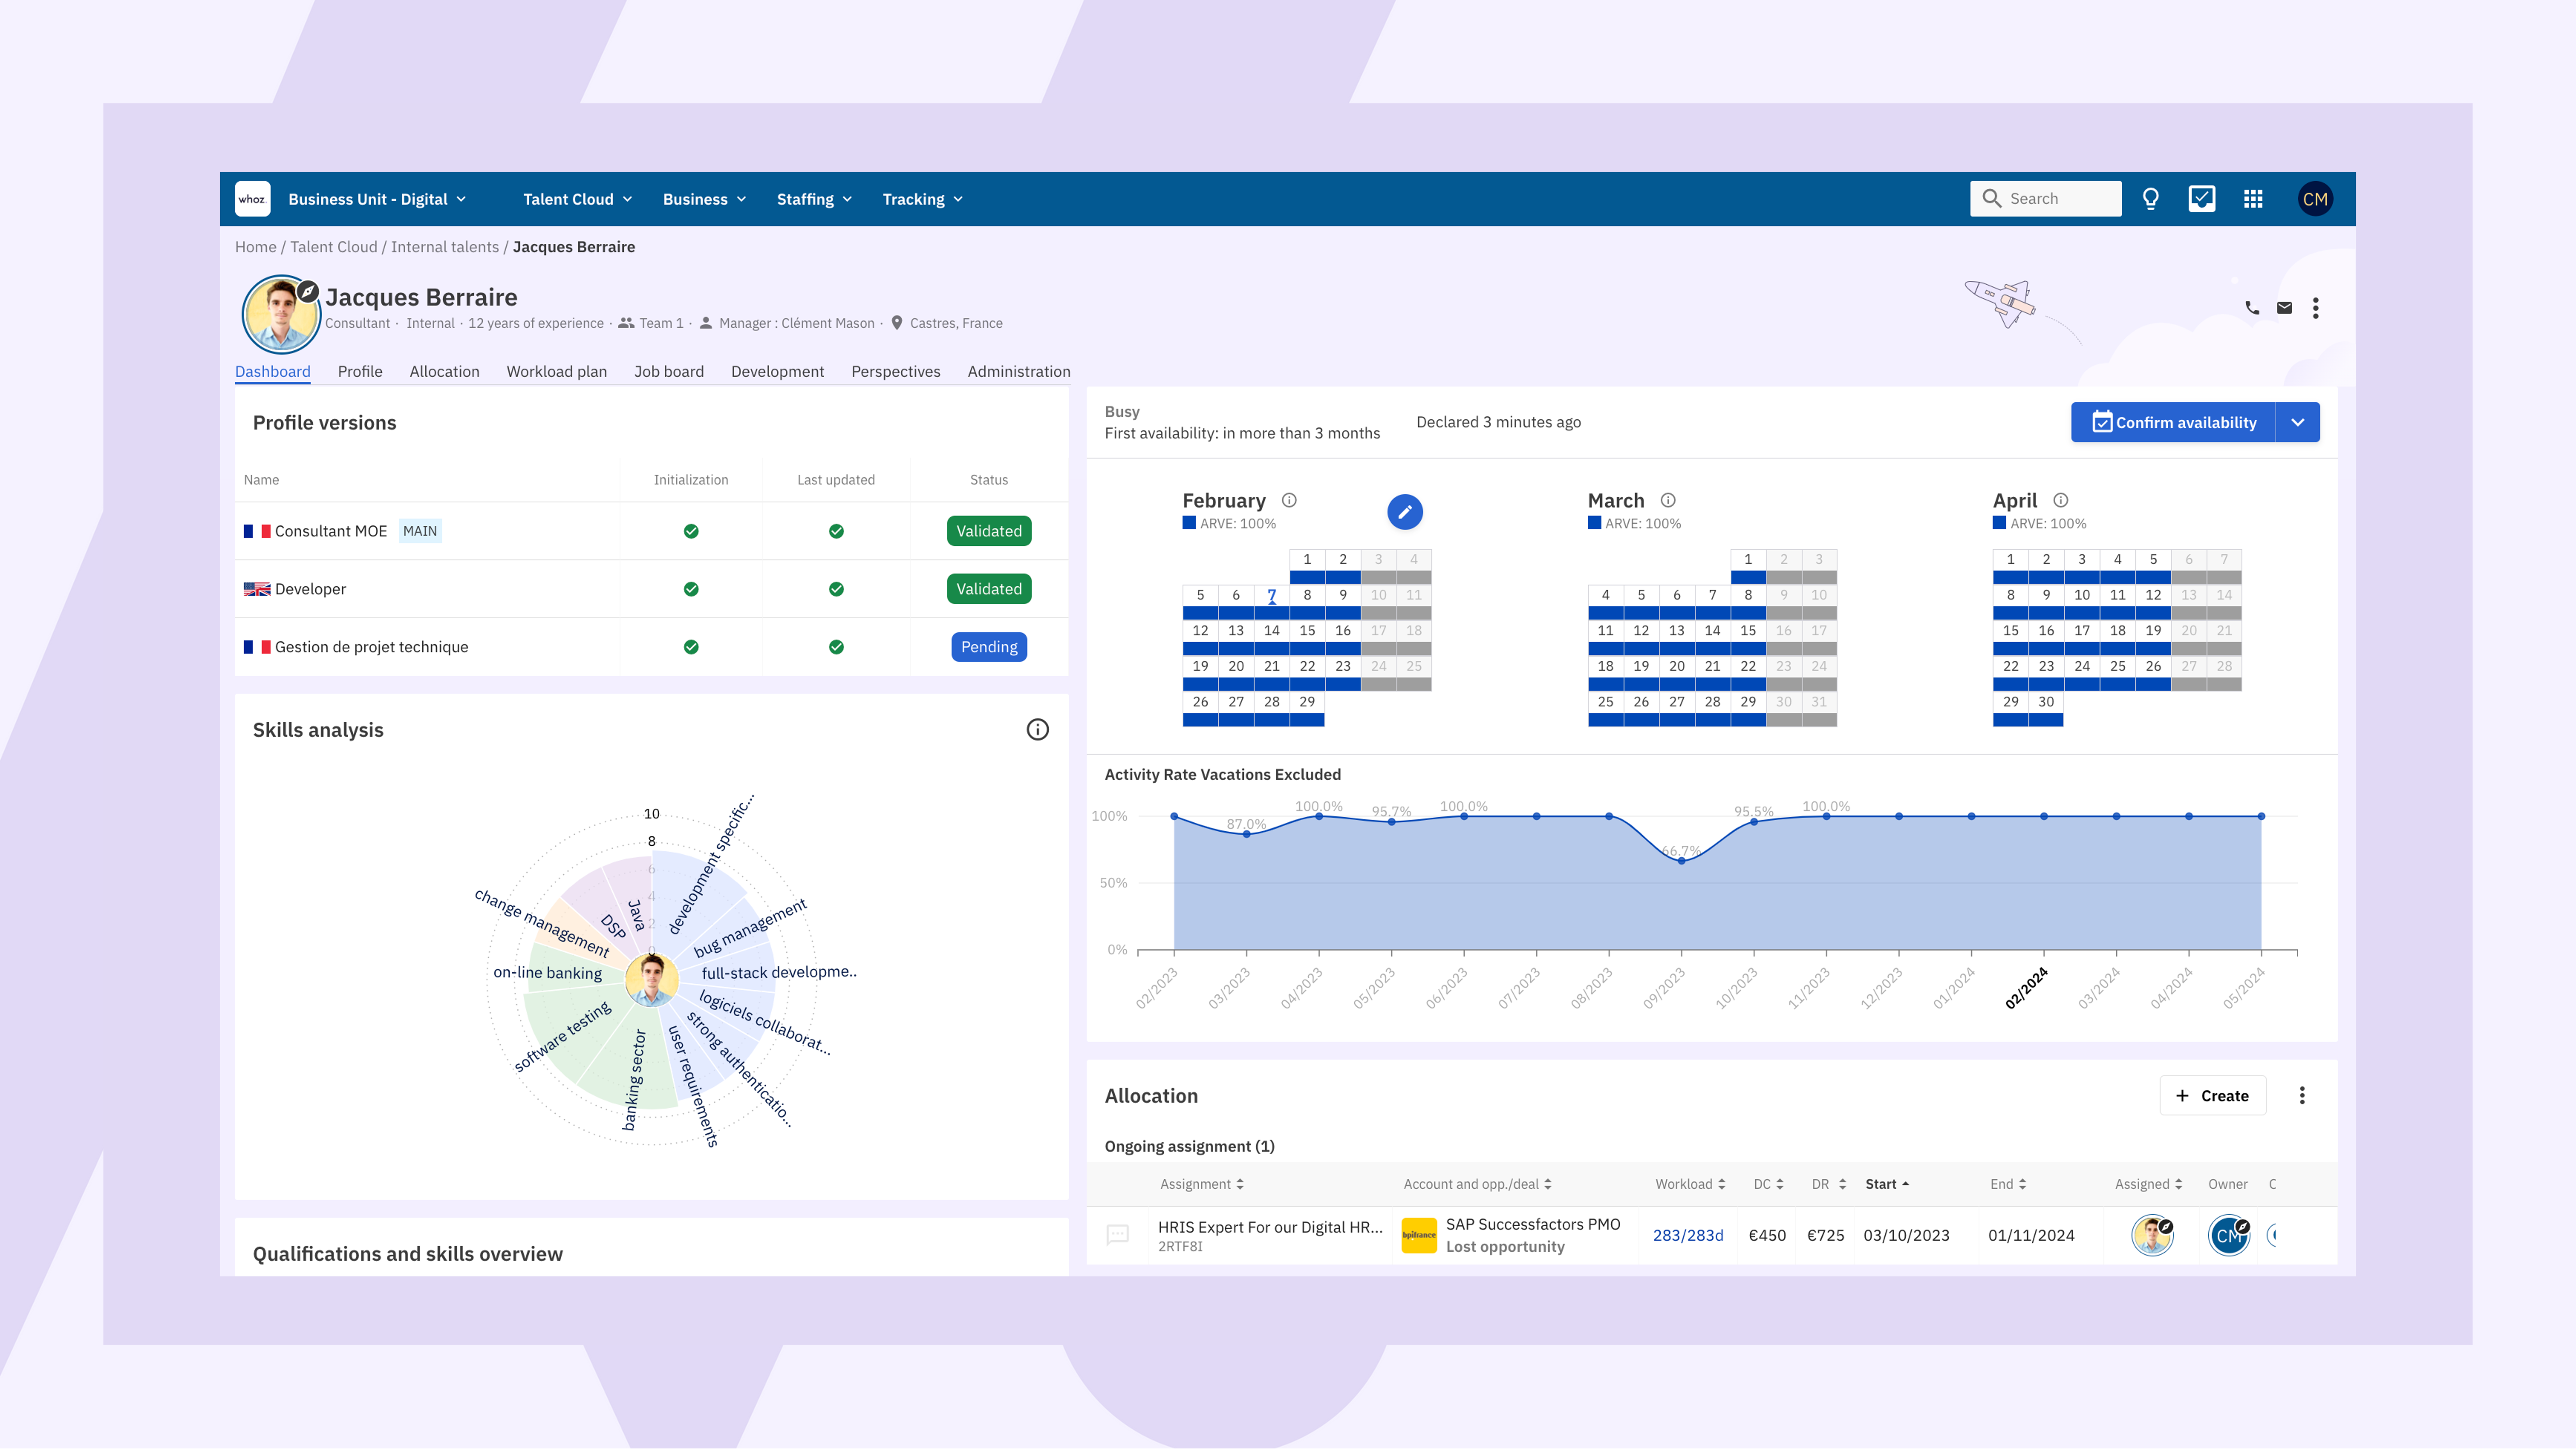Expand the Business Unit - Digital dropdown
The width and height of the screenshot is (2576, 1450).
(x=377, y=199)
